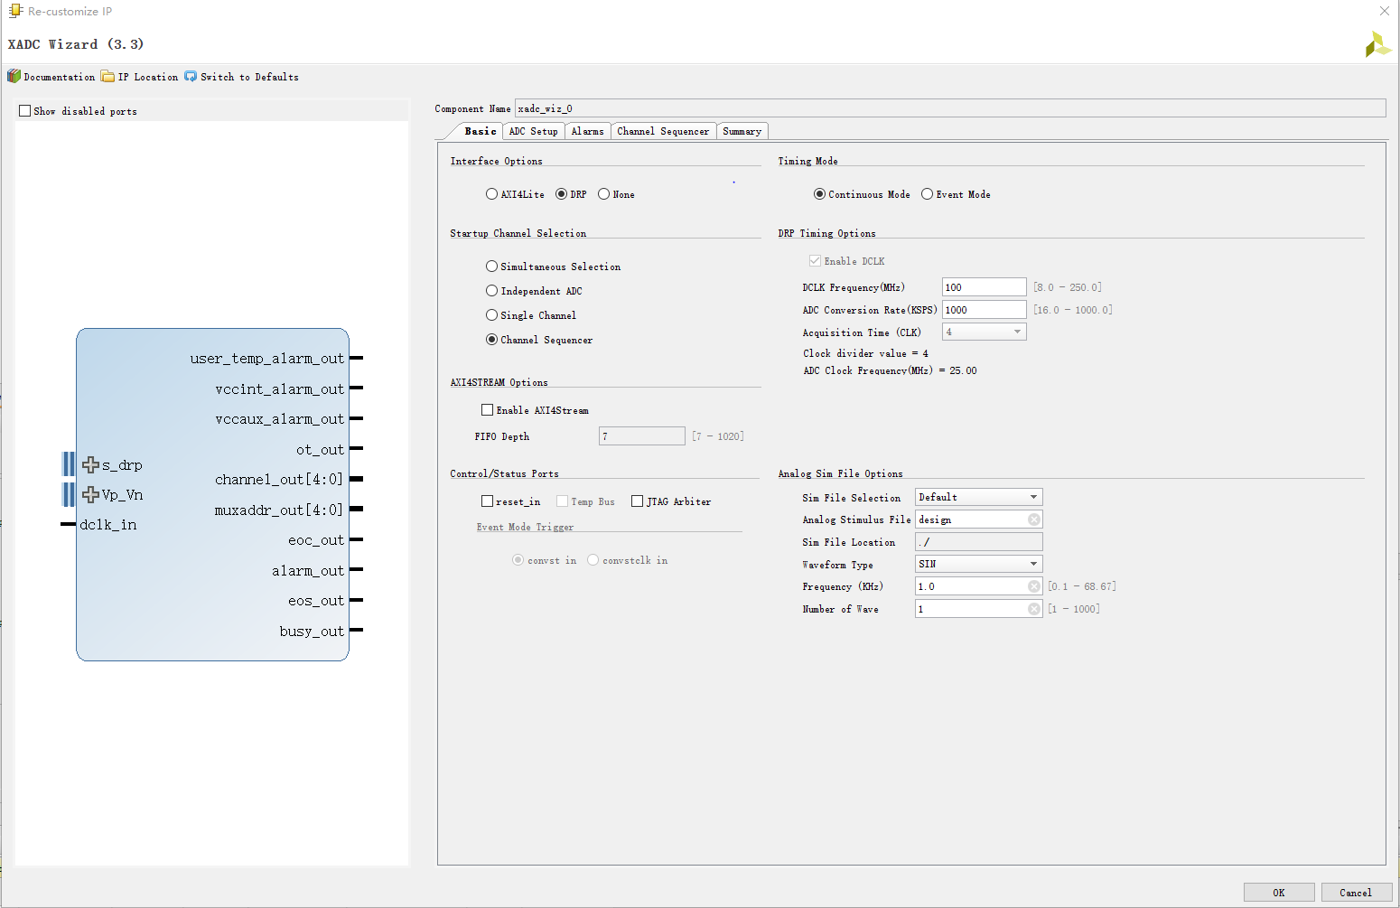Viewport: 1400px width, 908px height.
Task: Click the Cancel button
Action: click(x=1356, y=893)
